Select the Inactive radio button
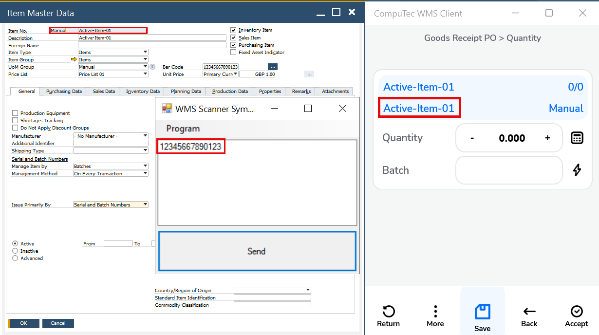The width and height of the screenshot is (599, 335). [x=15, y=251]
